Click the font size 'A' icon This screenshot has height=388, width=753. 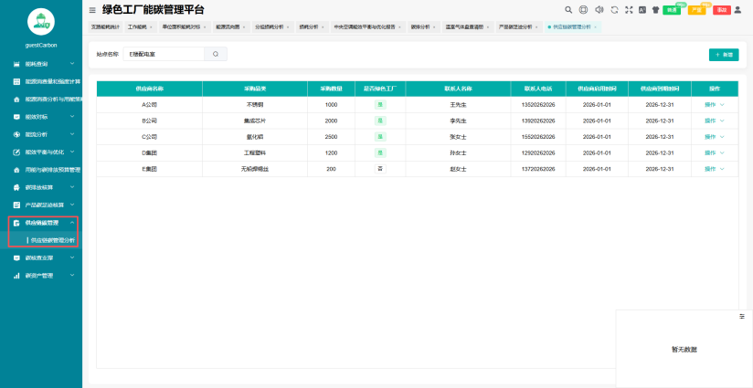pyautogui.click(x=642, y=10)
